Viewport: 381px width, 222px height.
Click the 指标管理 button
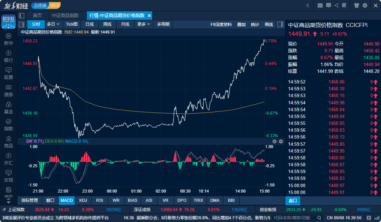click(x=29, y=200)
